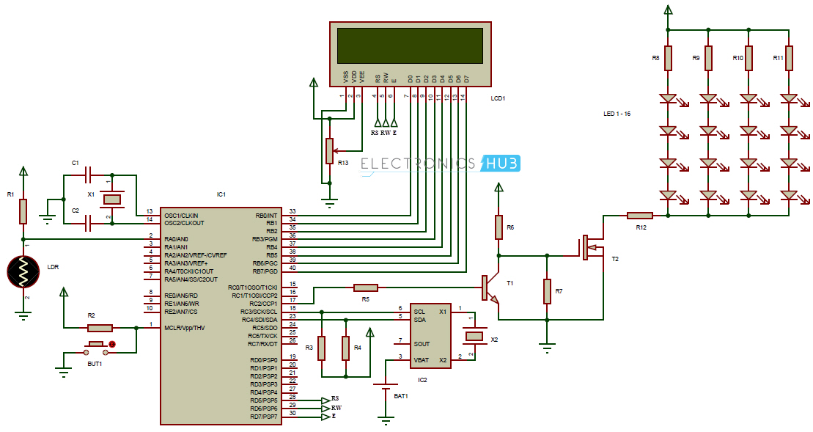Image resolution: width=813 pixels, height=432 pixels.
Task: Click the E terminal arrow at RD7/PSP7
Action: tap(325, 417)
